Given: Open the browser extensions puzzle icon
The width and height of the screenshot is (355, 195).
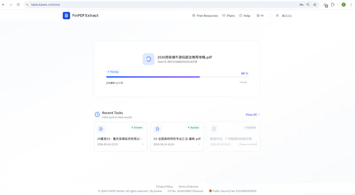Looking at the screenshot, I should [x=332, y=4].
